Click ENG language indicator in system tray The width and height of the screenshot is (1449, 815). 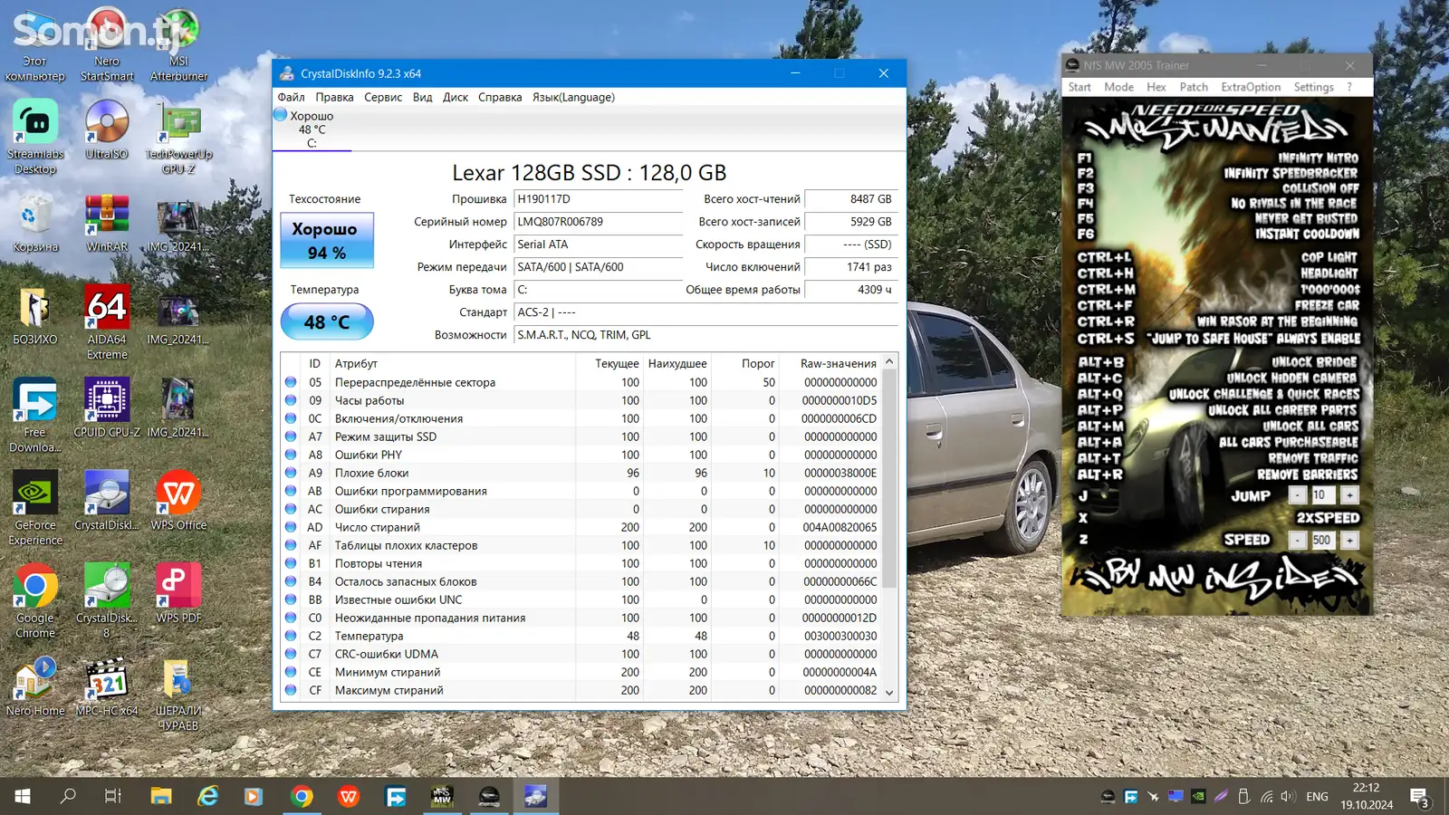[x=1317, y=797]
